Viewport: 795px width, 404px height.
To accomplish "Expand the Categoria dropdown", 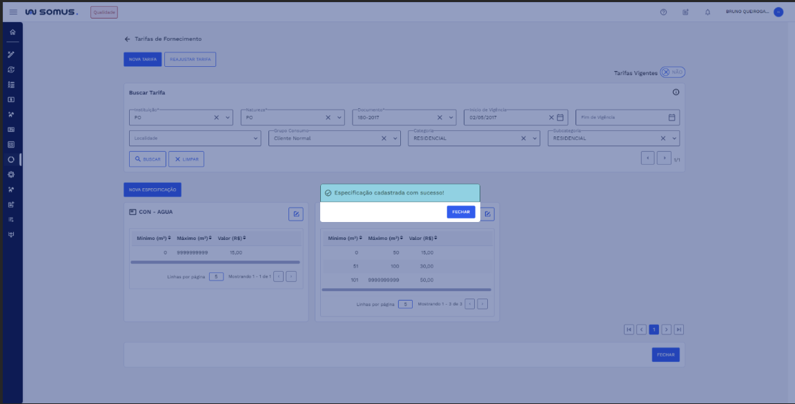I will tap(534, 138).
